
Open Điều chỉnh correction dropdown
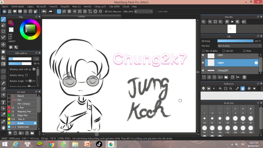tap(143, 12)
